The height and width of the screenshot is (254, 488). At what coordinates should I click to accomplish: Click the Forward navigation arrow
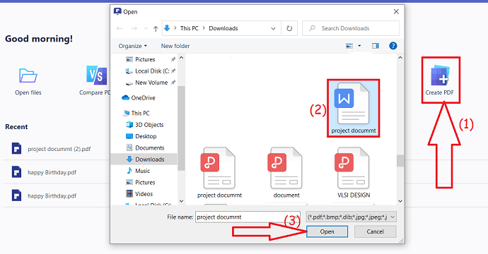[x=134, y=28]
